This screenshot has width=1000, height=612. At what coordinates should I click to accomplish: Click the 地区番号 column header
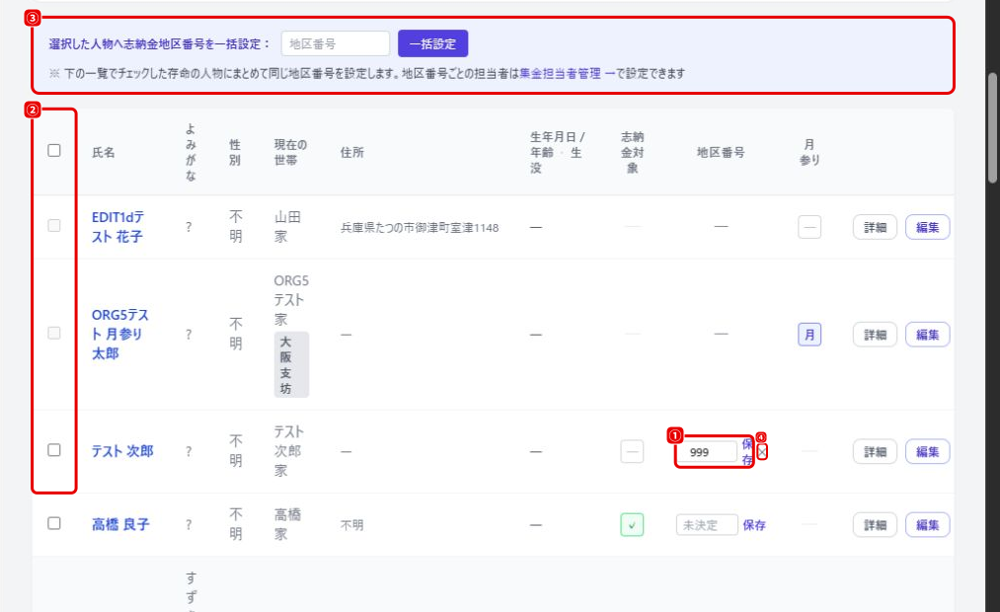pos(721,152)
